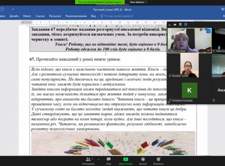
Task: Click the 'Что вы хотите сделать?' search field
Action: 118,16
